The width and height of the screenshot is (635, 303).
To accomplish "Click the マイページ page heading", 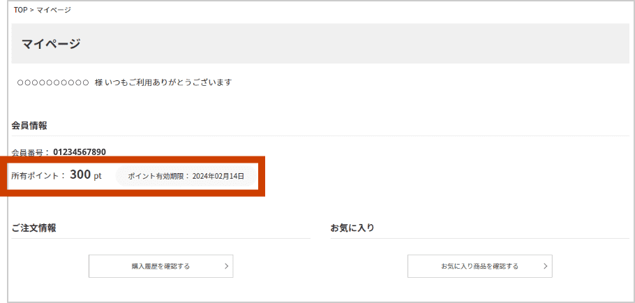I will 51,44.
